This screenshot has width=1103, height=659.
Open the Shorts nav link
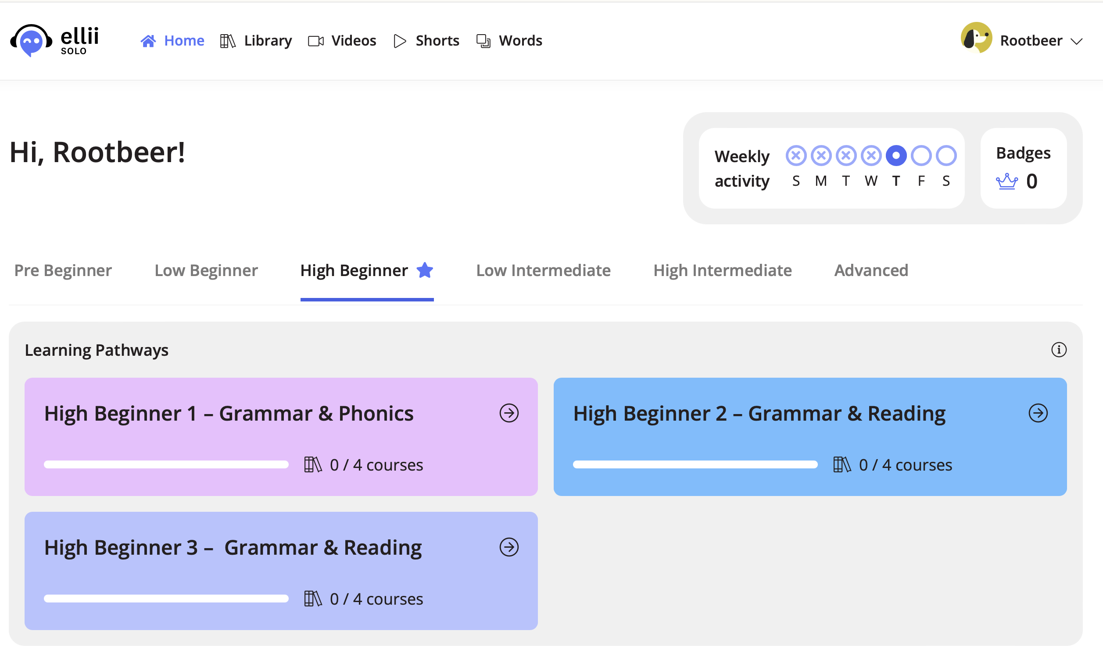click(426, 41)
